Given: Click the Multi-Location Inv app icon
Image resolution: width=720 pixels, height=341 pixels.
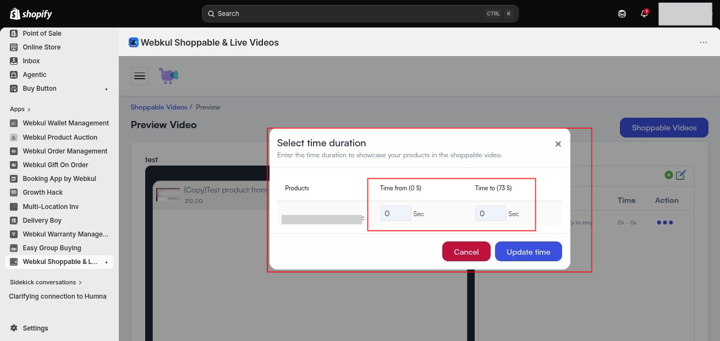Looking at the screenshot, I should click(14, 207).
